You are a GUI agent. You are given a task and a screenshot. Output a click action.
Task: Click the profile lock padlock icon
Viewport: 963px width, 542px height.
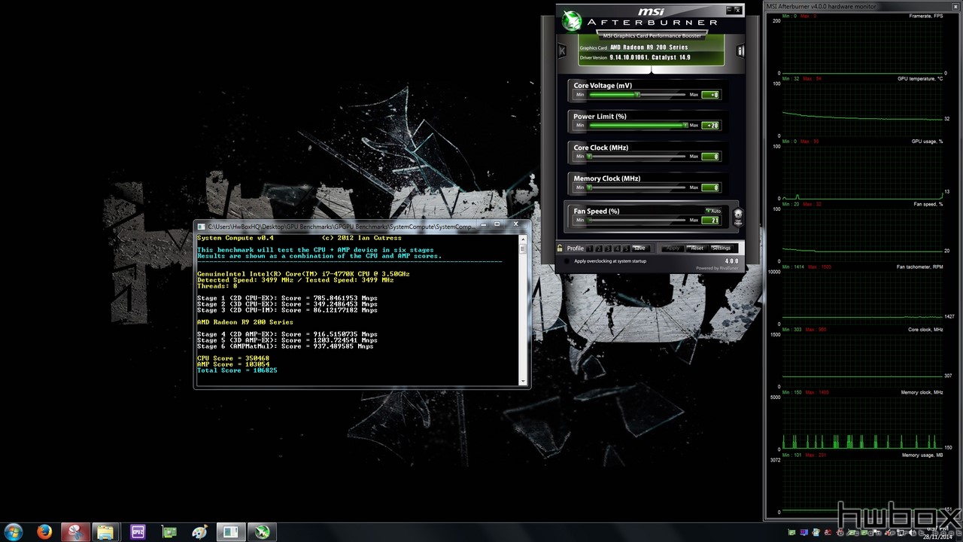[x=560, y=248]
